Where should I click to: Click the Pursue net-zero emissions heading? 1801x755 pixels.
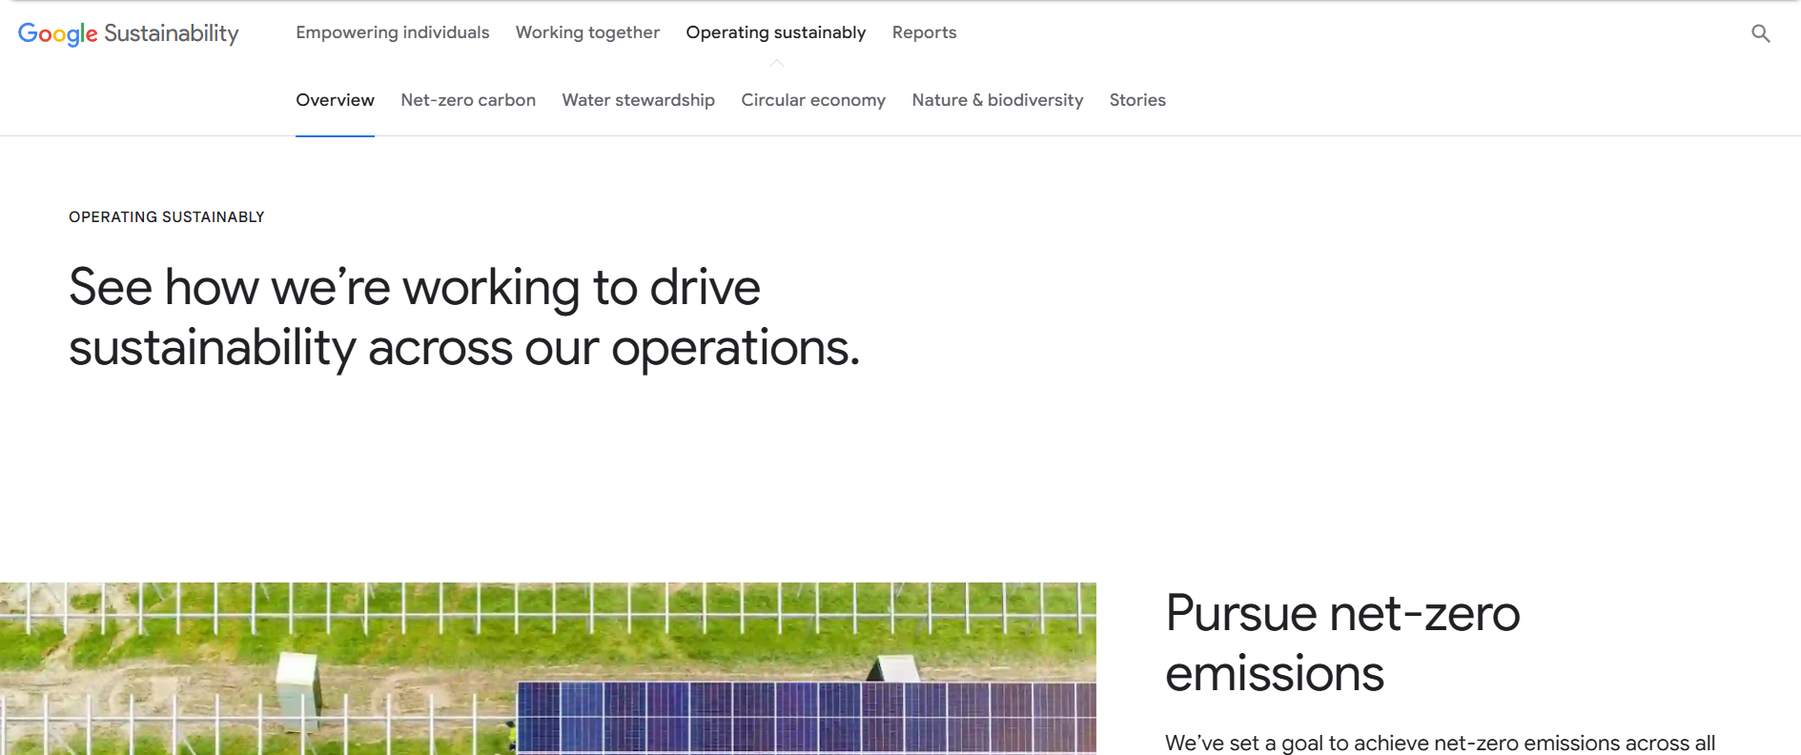pos(1341,643)
